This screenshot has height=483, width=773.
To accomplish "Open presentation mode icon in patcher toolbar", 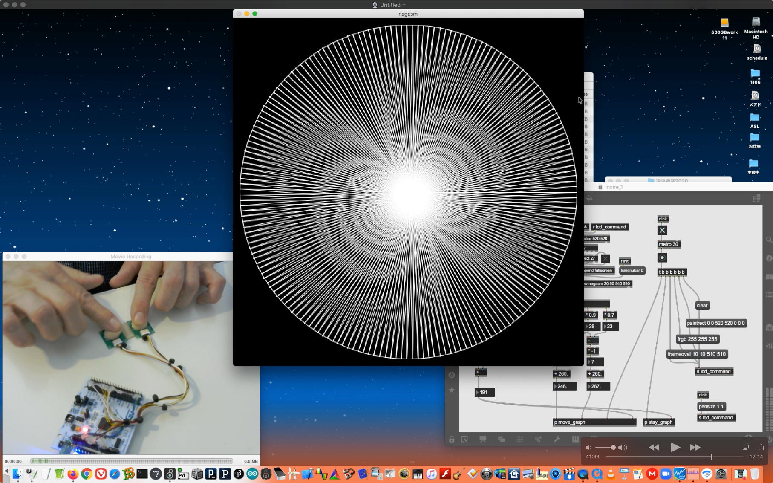I will pos(483,439).
